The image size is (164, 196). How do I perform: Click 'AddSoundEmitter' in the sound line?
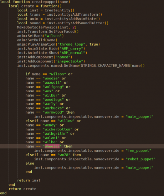[x=88, y=23]
